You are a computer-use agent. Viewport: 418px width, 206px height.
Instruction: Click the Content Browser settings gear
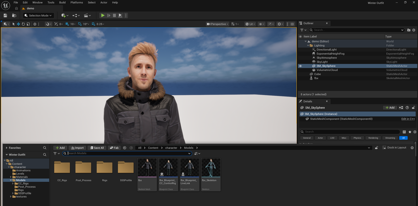tap(412, 148)
